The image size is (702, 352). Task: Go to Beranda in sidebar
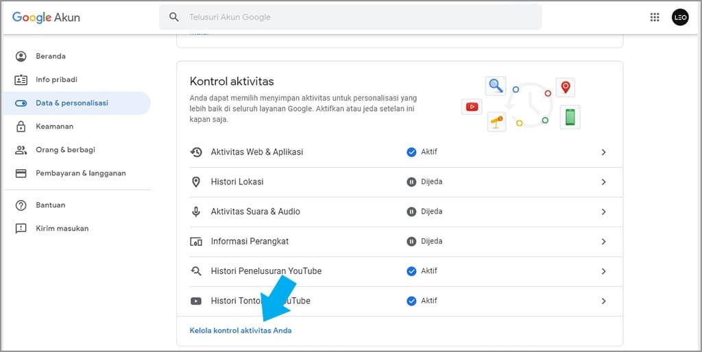click(x=51, y=56)
